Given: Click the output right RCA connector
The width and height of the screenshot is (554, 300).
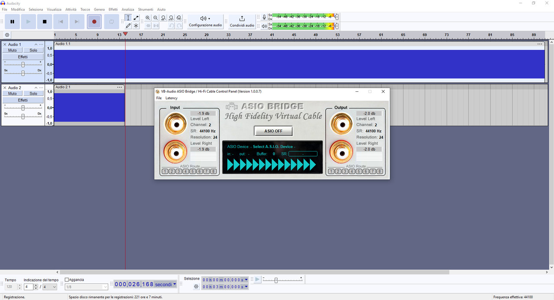Looking at the screenshot, I should (x=341, y=152).
